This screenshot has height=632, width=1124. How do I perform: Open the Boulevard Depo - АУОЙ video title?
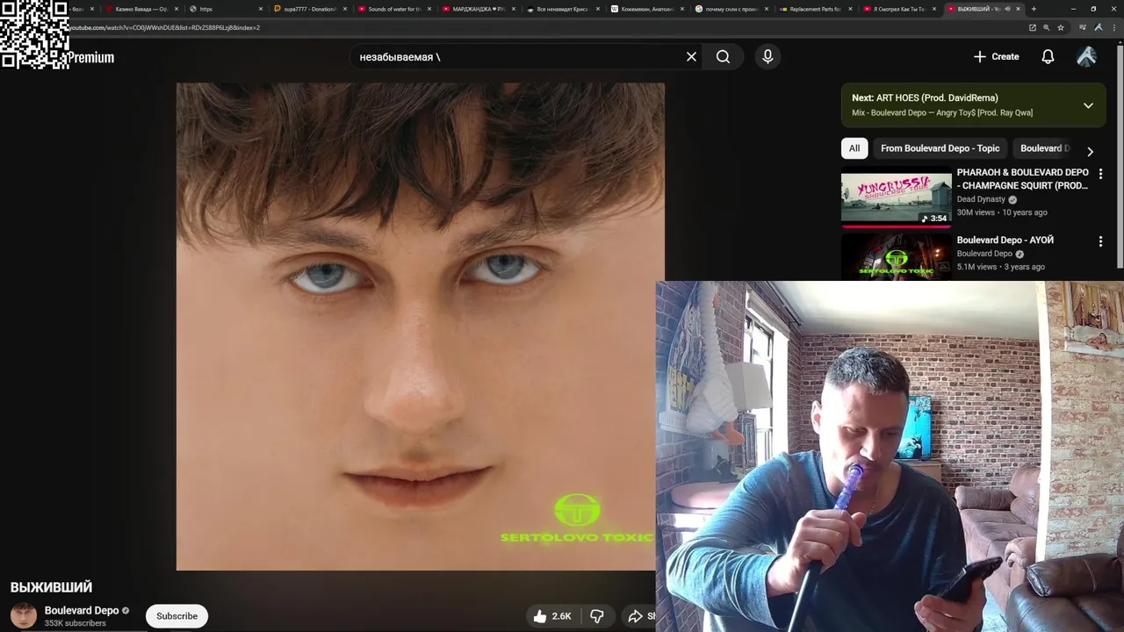click(1005, 240)
